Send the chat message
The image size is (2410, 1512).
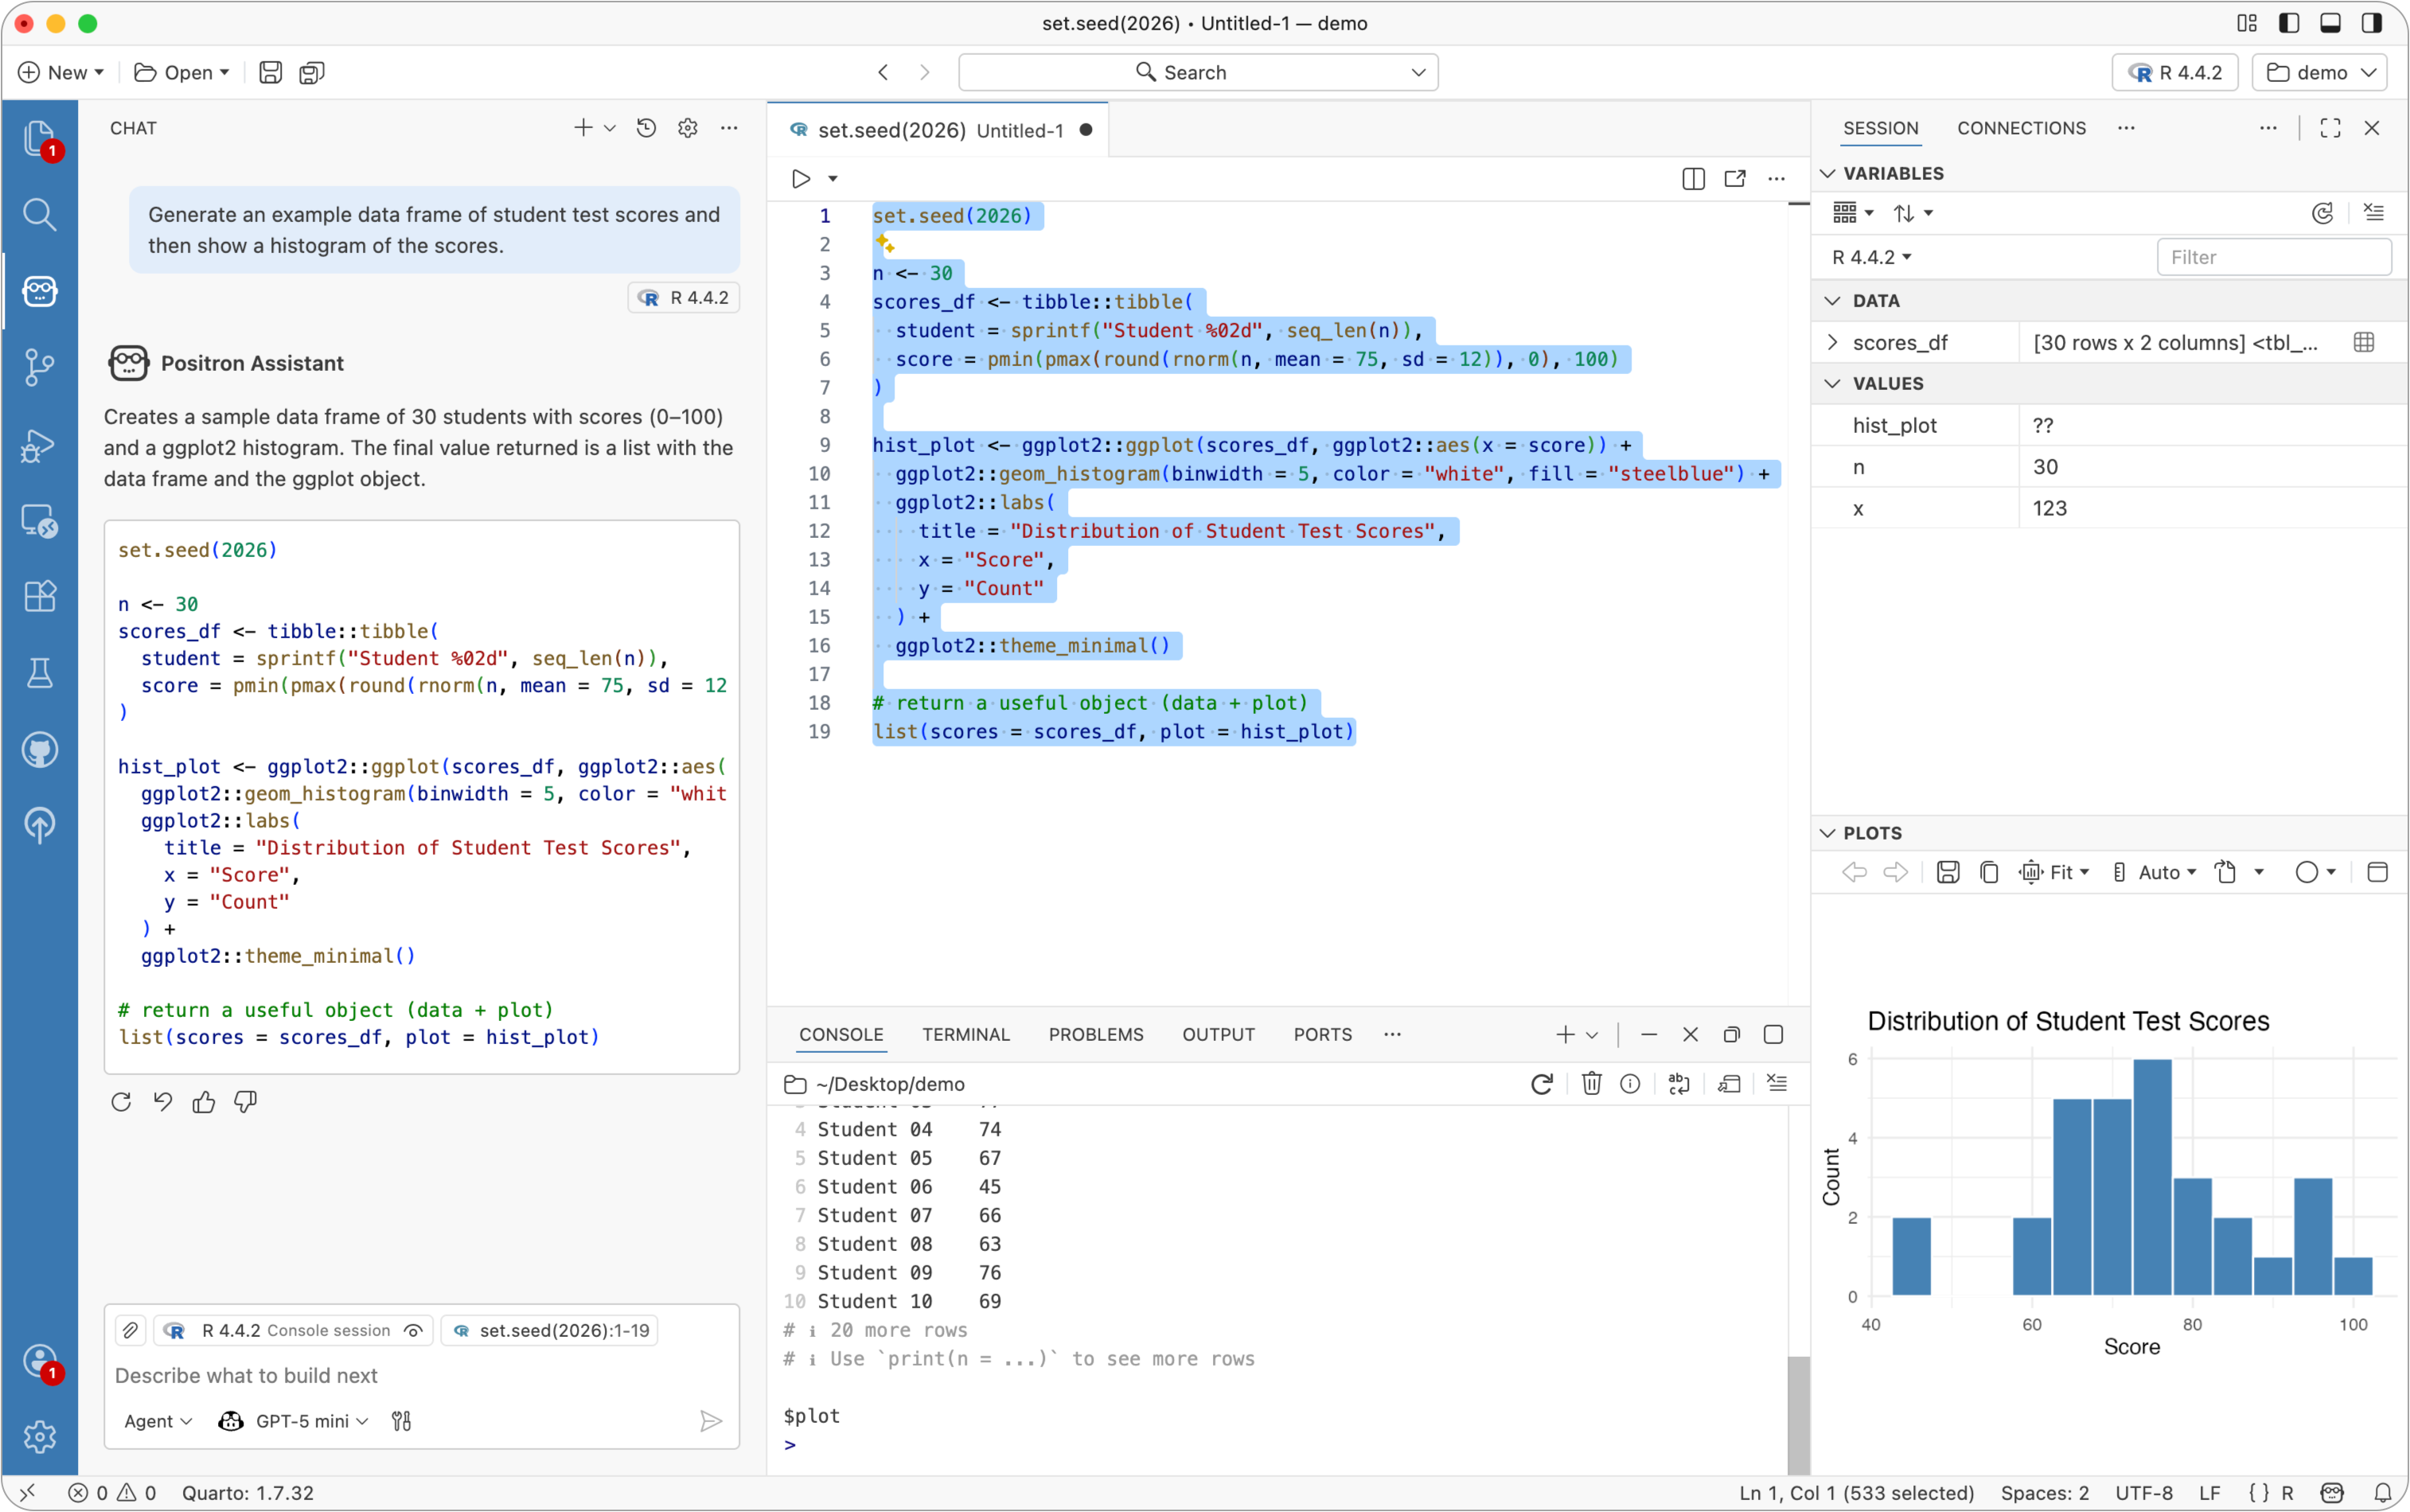tap(710, 1420)
